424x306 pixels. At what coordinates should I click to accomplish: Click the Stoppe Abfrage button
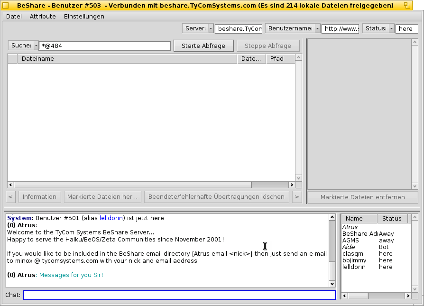click(x=268, y=46)
